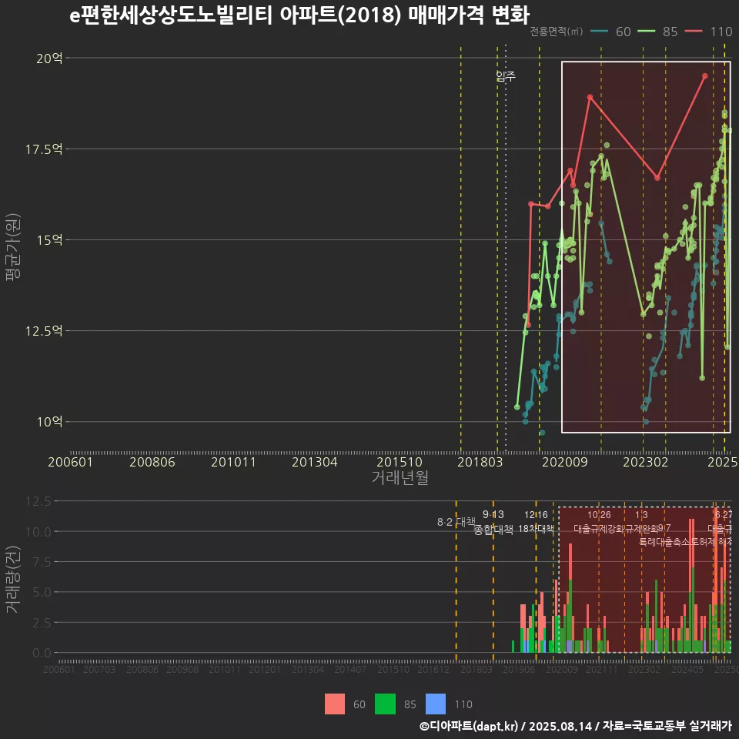Click '201803' on the price chart x-axis

[480, 462]
